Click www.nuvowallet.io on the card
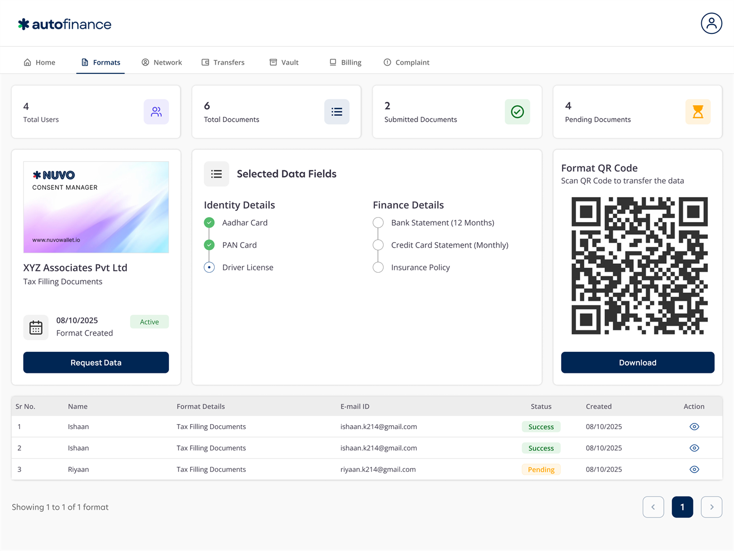Screen dimensions: 734x551 pos(56,240)
